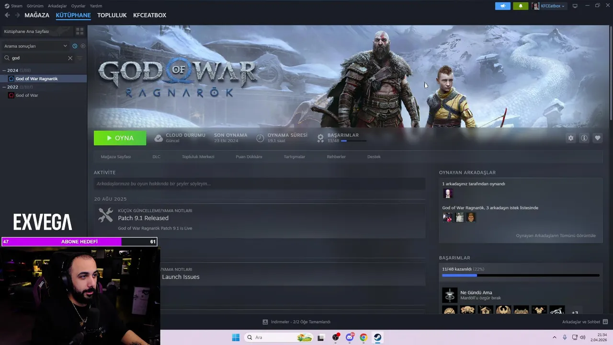The height and width of the screenshot is (345, 613).
Task: Go forward with the navigation arrow
Action: tap(17, 15)
